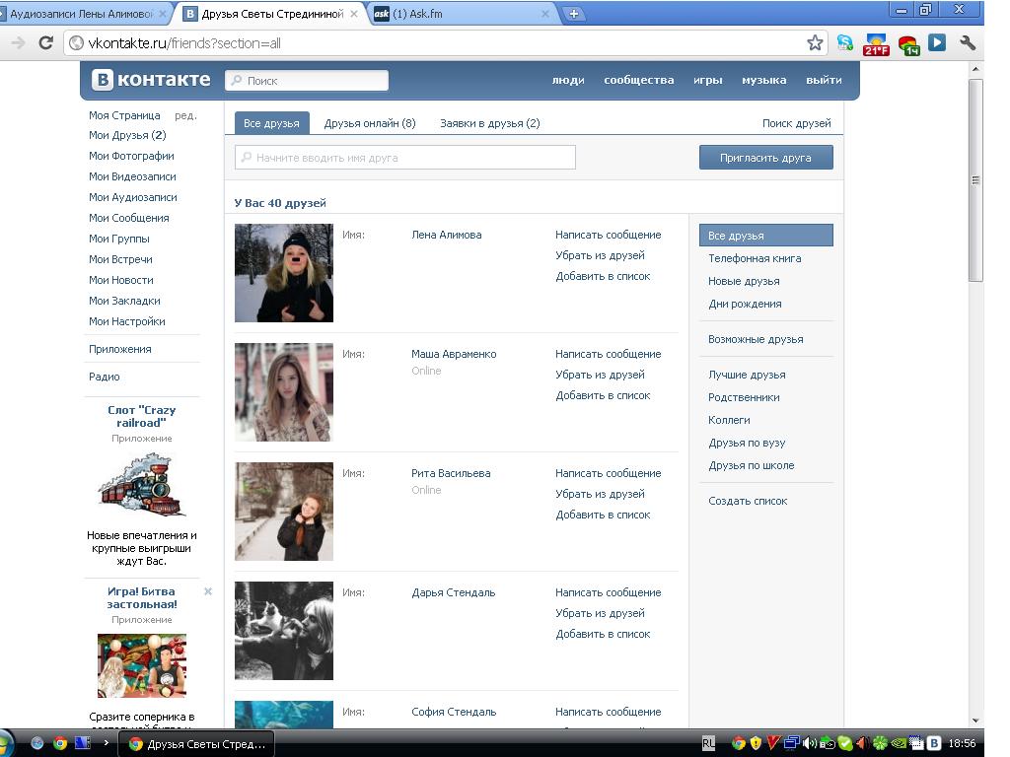The height and width of the screenshot is (757, 1010).
Task: Launch Chrome from the quick launch bar
Action: click(x=60, y=743)
